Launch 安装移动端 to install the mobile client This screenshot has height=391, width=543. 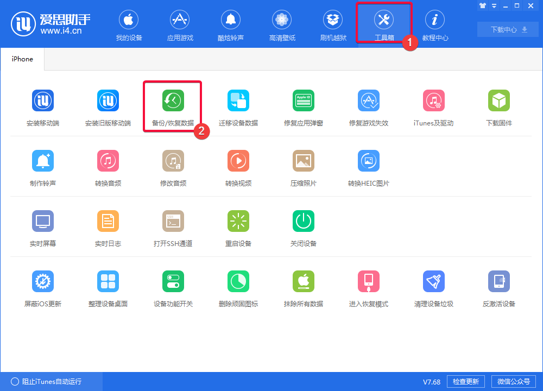click(x=43, y=106)
